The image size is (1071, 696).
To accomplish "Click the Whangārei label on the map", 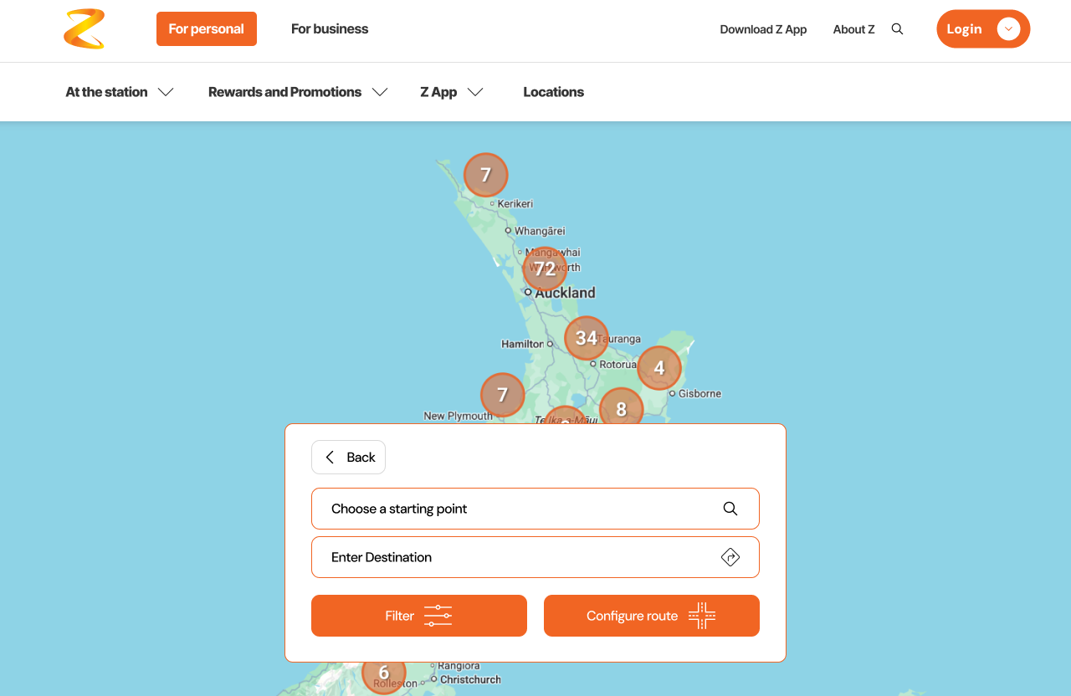I will coord(540,231).
